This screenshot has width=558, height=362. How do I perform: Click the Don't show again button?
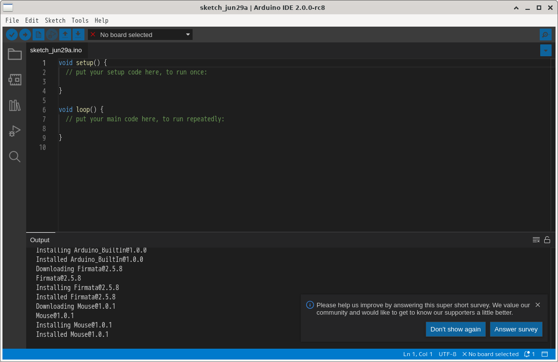coord(455,329)
